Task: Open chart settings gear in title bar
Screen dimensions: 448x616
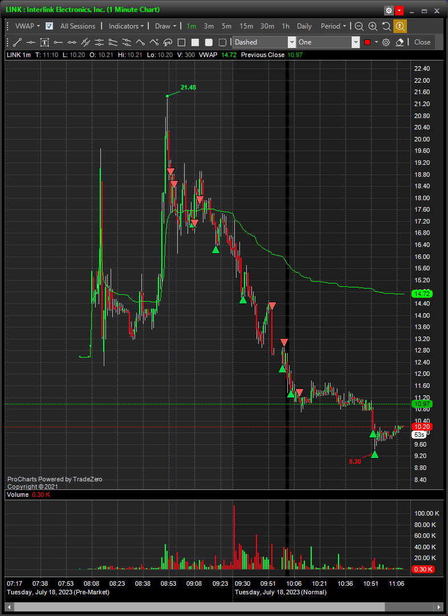Action: [x=389, y=11]
